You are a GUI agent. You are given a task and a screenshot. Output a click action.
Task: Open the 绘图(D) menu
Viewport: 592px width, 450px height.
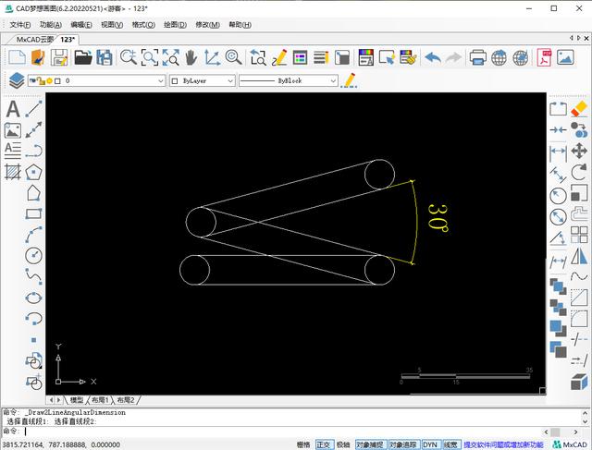click(x=175, y=25)
